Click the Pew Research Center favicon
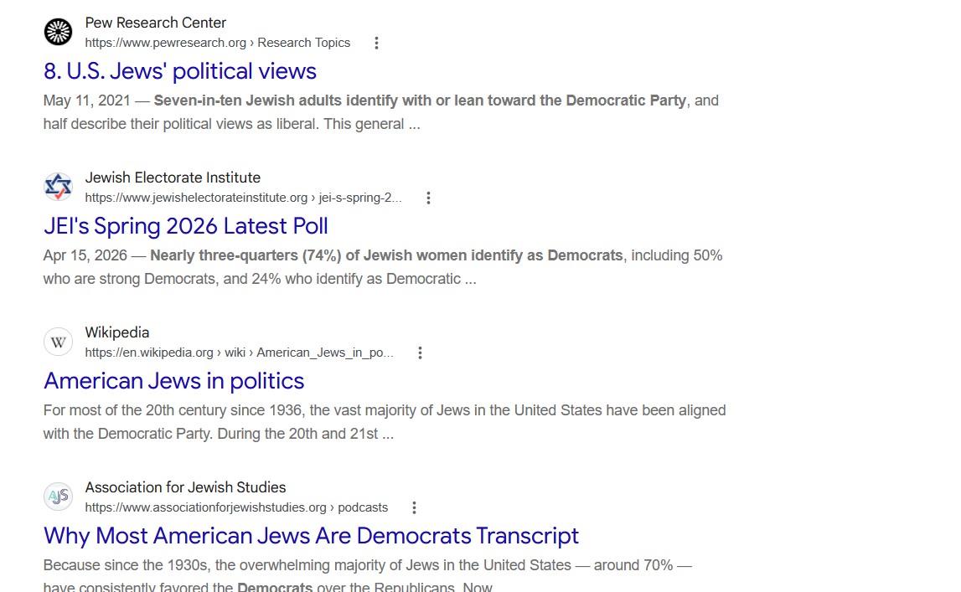This screenshot has height=592, width=961. [58, 32]
